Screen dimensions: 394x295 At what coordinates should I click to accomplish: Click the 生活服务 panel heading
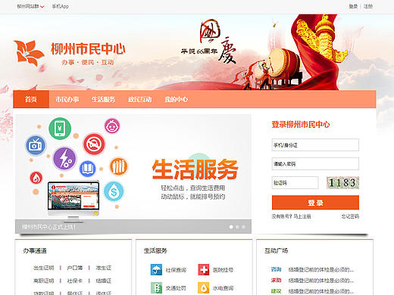pyautogui.click(x=155, y=250)
